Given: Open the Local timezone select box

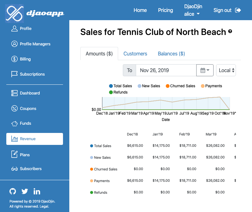Looking at the screenshot, I should 226,70.
